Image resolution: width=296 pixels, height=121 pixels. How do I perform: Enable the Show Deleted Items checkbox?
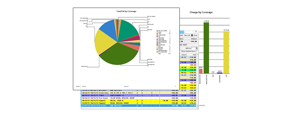point(197,51)
